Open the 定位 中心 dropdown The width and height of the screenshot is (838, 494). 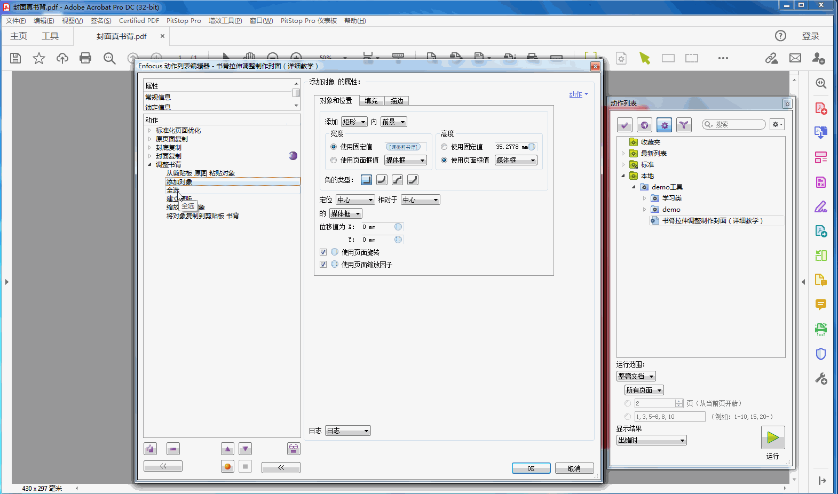tap(355, 200)
